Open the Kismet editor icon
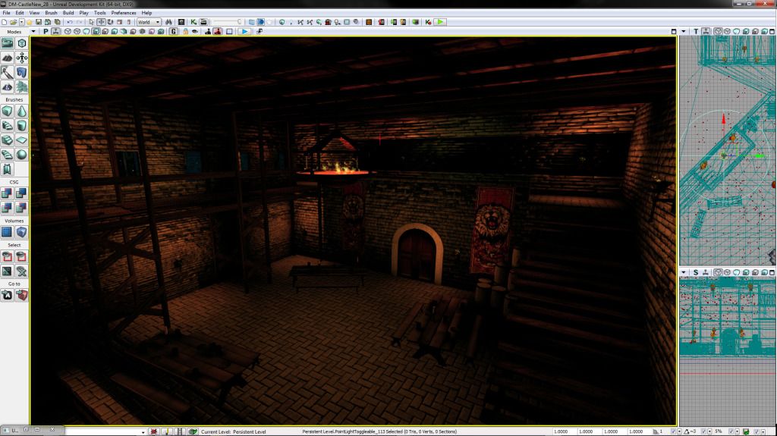The image size is (777, 436). (193, 22)
